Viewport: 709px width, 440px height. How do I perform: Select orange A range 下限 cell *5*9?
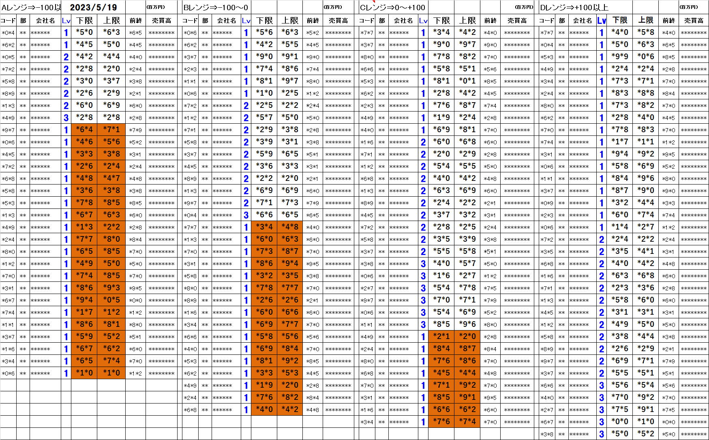click(84, 337)
